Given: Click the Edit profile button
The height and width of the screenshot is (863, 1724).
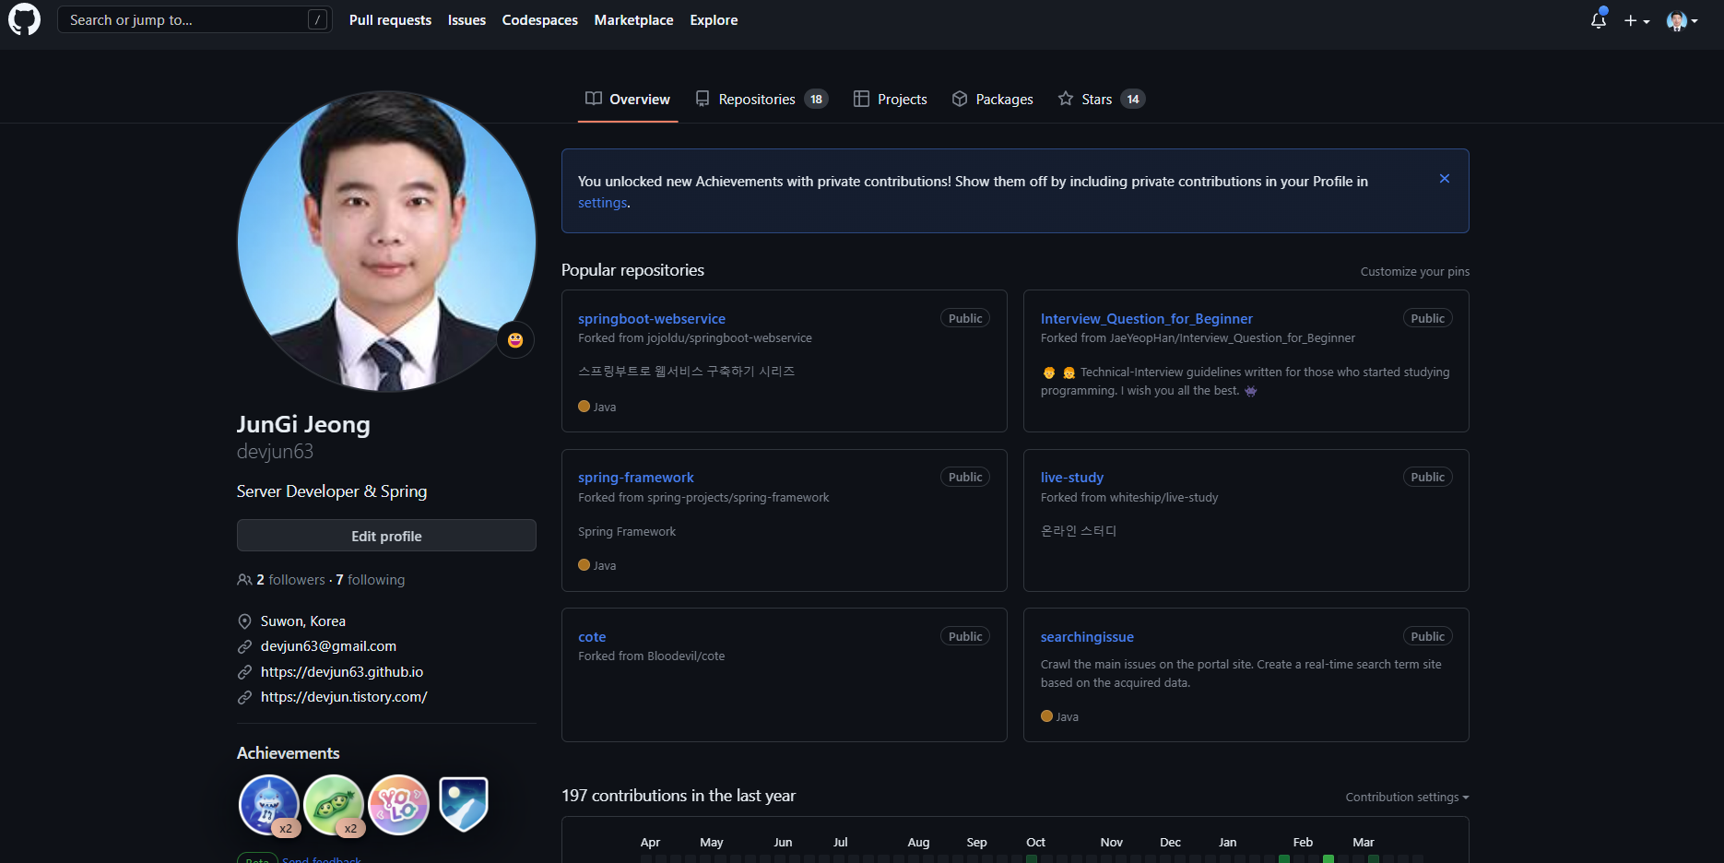Looking at the screenshot, I should 386,536.
